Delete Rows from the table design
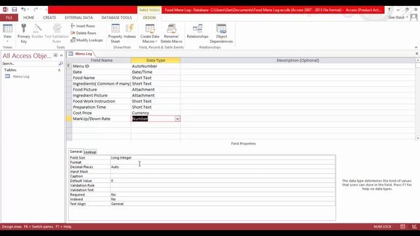 [x=83, y=33]
